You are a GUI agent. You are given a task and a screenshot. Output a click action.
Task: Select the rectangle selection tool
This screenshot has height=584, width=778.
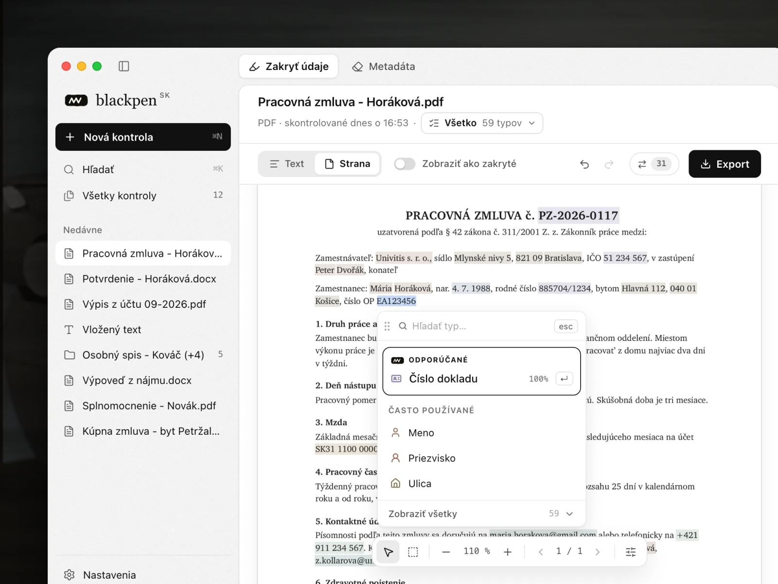click(x=413, y=552)
